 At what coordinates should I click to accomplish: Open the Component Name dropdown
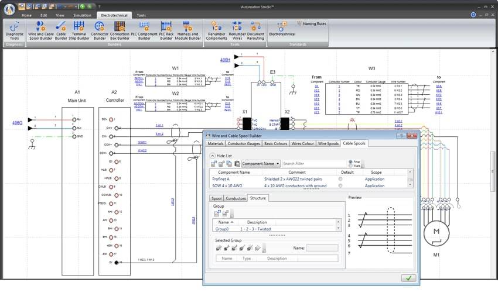(x=261, y=164)
